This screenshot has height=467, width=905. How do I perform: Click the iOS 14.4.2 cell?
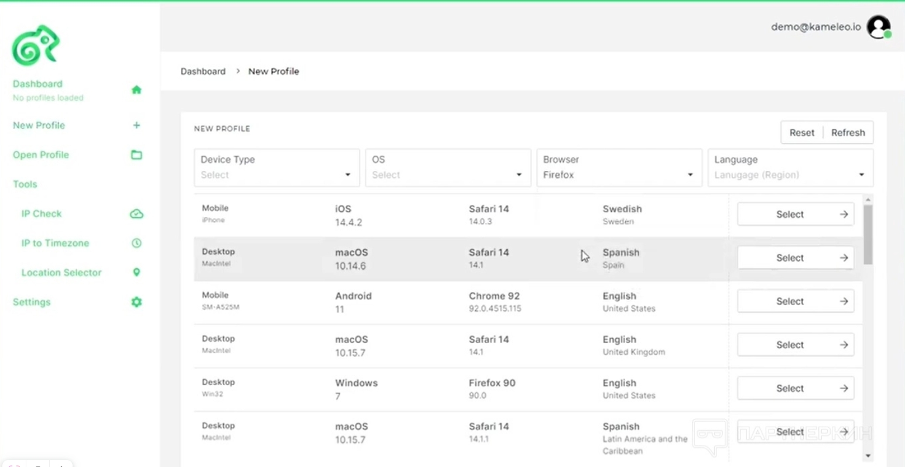(x=349, y=215)
